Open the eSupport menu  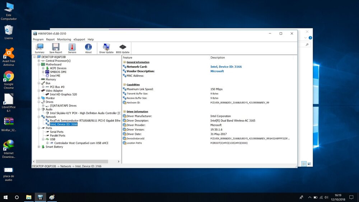pos(79,40)
